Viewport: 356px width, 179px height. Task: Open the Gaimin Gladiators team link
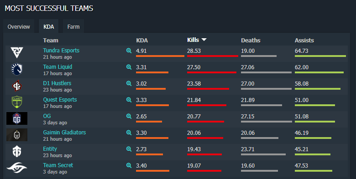[64, 133]
